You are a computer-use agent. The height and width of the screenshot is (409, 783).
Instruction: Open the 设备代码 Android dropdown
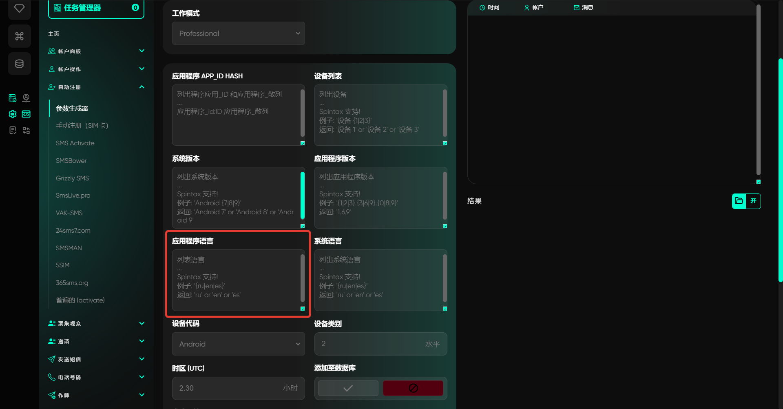(x=238, y=344)
